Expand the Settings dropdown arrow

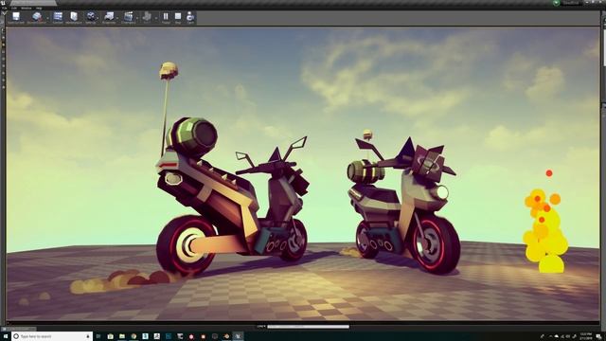pos(98,17)
